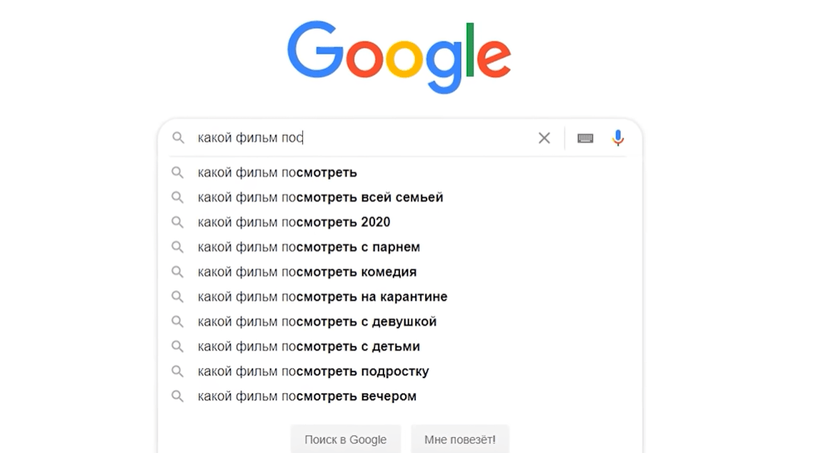Click magnifier icon beside 'посмотреть комедия' suggestion
The image size is (813, 453).
point(178,272)
